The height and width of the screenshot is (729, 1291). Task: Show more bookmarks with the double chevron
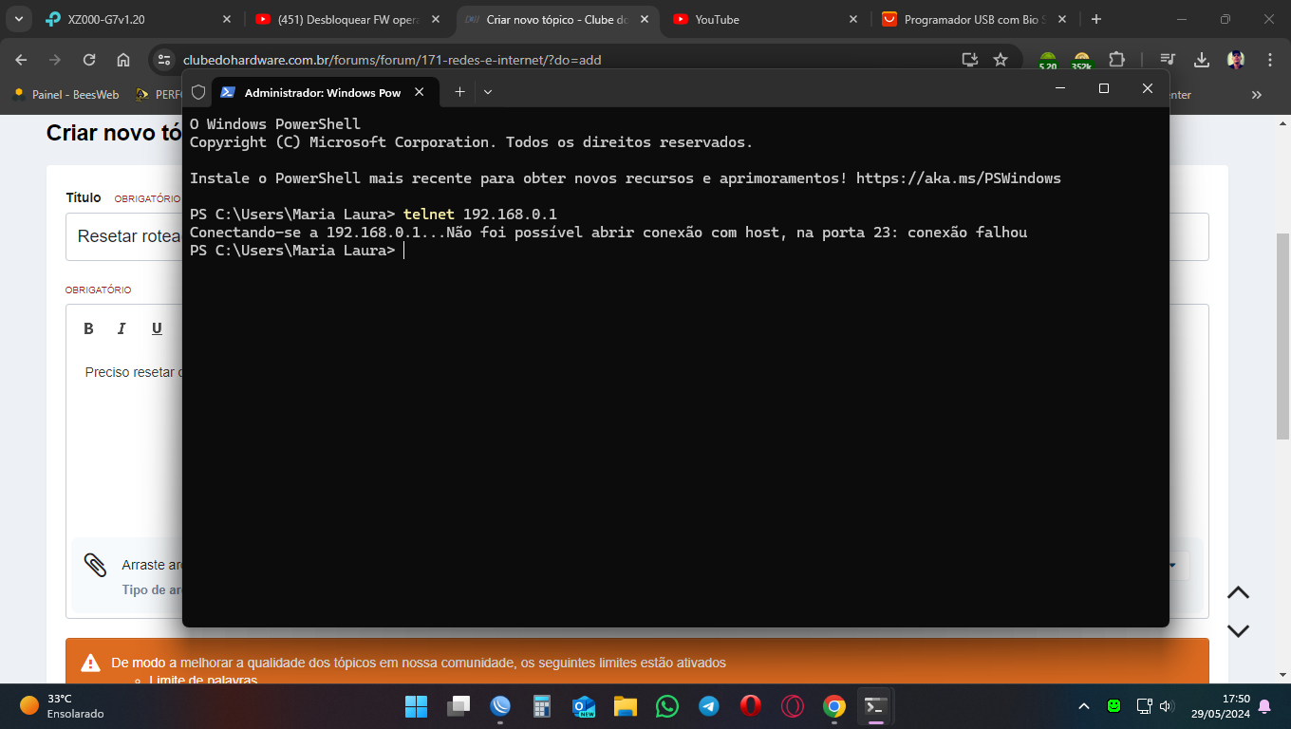pos(1257,95)
